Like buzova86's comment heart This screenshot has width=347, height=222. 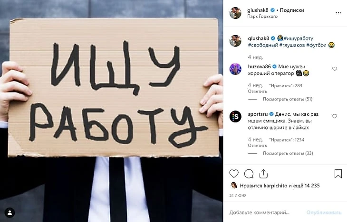[335, 69]
